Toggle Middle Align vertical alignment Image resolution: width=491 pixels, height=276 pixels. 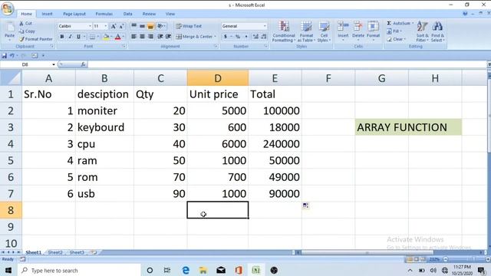[x=142, y=26]
